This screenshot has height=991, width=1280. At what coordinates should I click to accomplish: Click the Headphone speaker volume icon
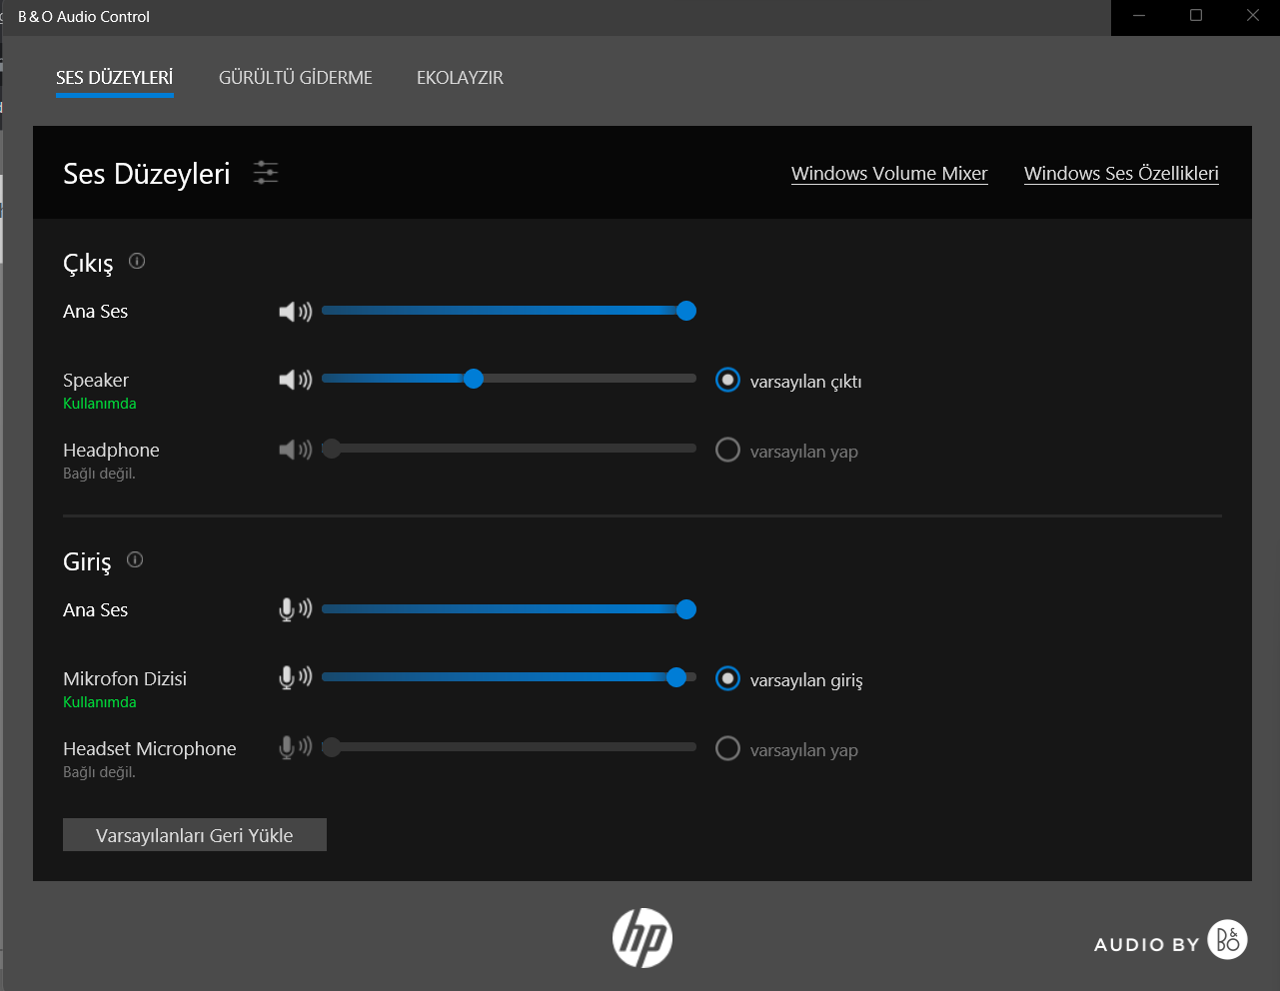click(296, 450)
